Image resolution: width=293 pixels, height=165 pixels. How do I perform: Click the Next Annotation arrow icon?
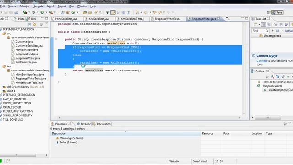(137, 12)
